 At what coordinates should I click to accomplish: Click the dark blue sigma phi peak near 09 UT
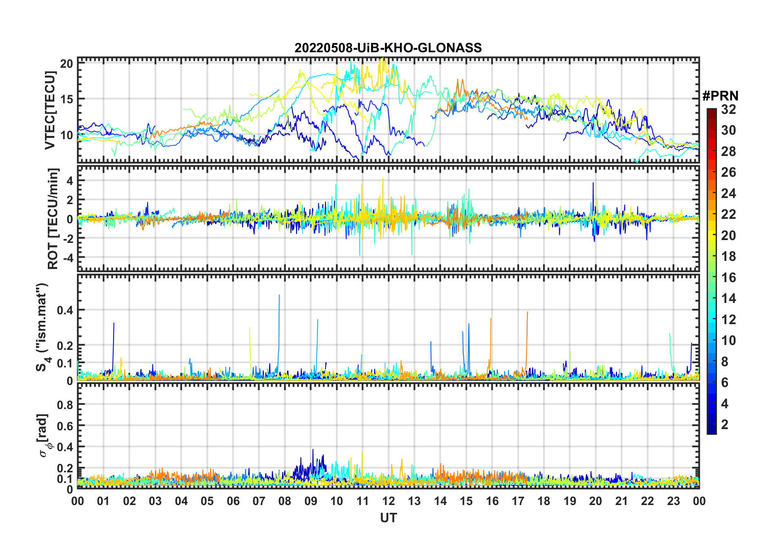tap(313, 450)
